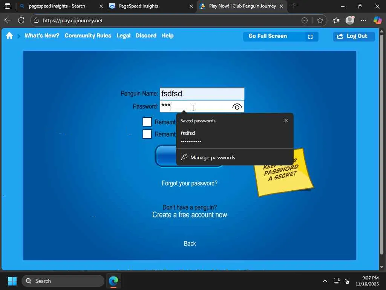Open Settings and more ellipsis menu
The image size is (386, 290).
point(363,20)
